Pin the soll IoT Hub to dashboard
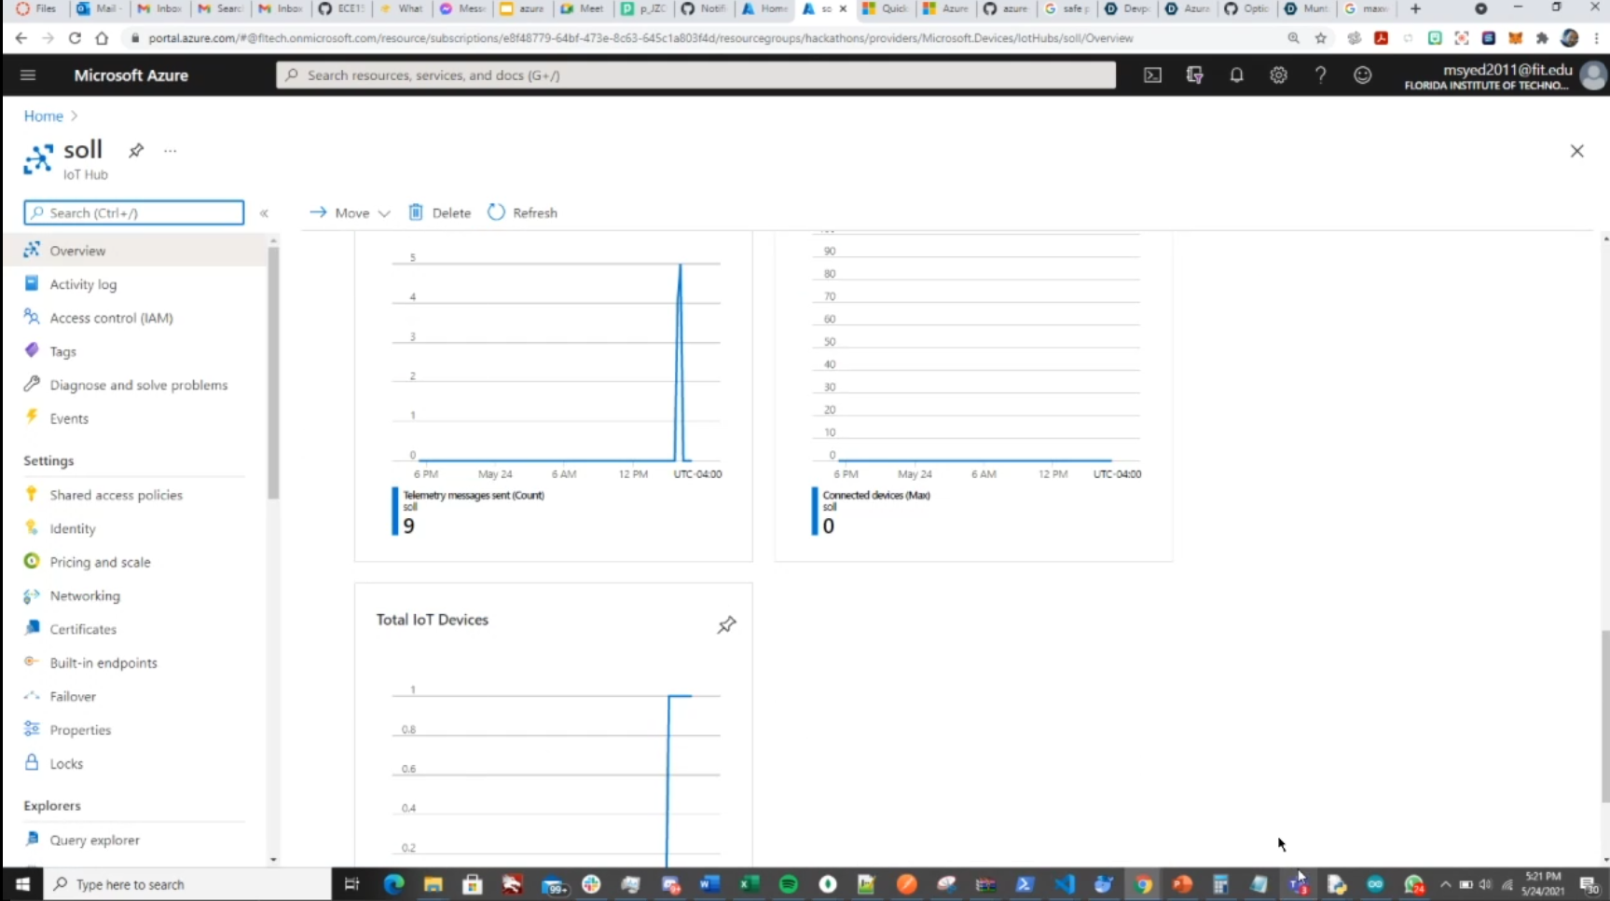The width and height of the screenshot is (1610, 901). pyautogui.click(x=136, y=150)
